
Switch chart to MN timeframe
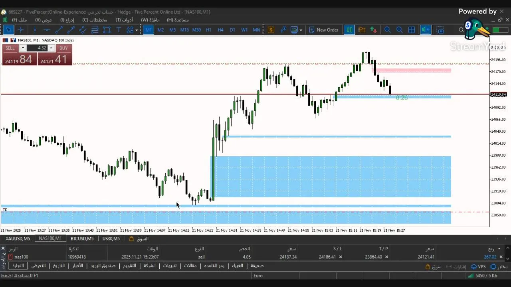(256, 30)
